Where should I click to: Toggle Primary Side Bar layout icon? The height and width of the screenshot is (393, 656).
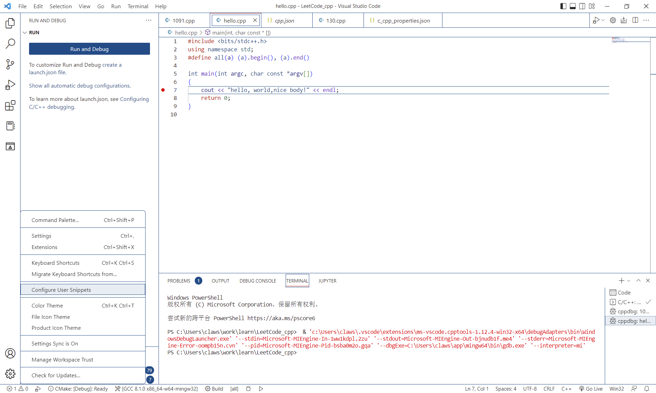pos(563,6)
